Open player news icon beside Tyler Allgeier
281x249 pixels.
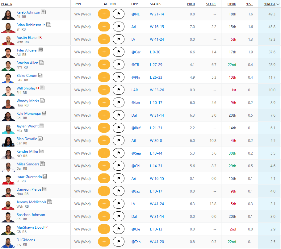coord(41,50)
